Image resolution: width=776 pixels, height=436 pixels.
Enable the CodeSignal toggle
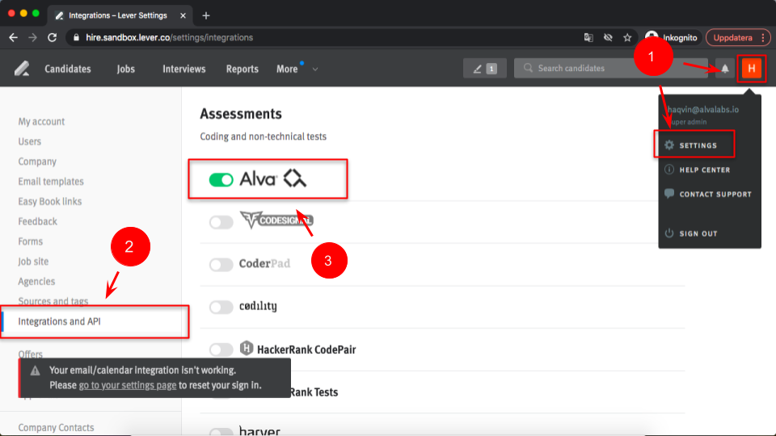(x=221, y=222)
